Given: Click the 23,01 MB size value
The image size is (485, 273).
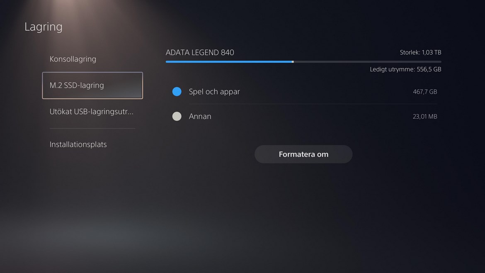Looking at the screenshot, I should point(425,117).
